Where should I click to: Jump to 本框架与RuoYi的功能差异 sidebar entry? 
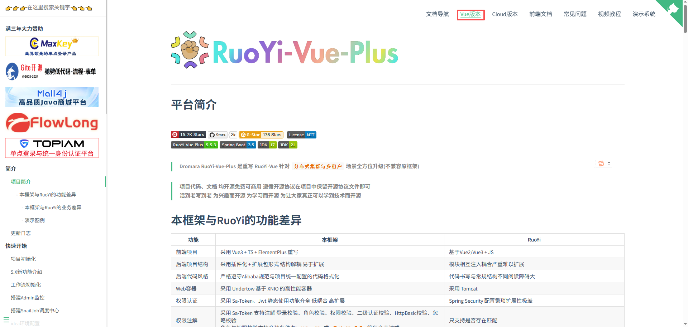(48, 195)
